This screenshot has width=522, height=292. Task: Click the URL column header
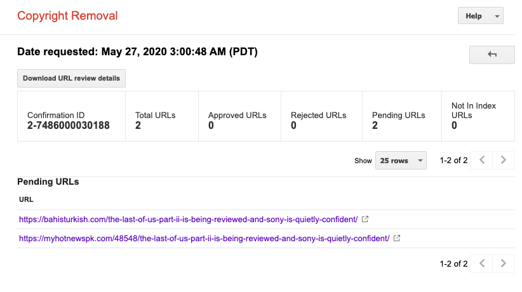click(x=26, y=199)
